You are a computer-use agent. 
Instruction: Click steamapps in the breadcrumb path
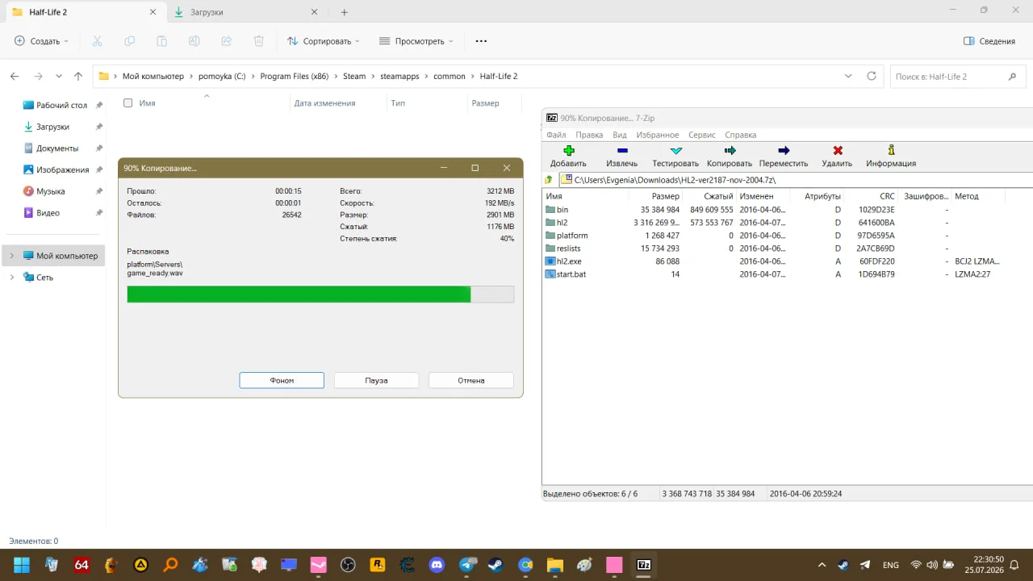(399, 76)
